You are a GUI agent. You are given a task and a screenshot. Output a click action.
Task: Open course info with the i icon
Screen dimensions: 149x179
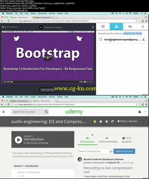(101, 121)
